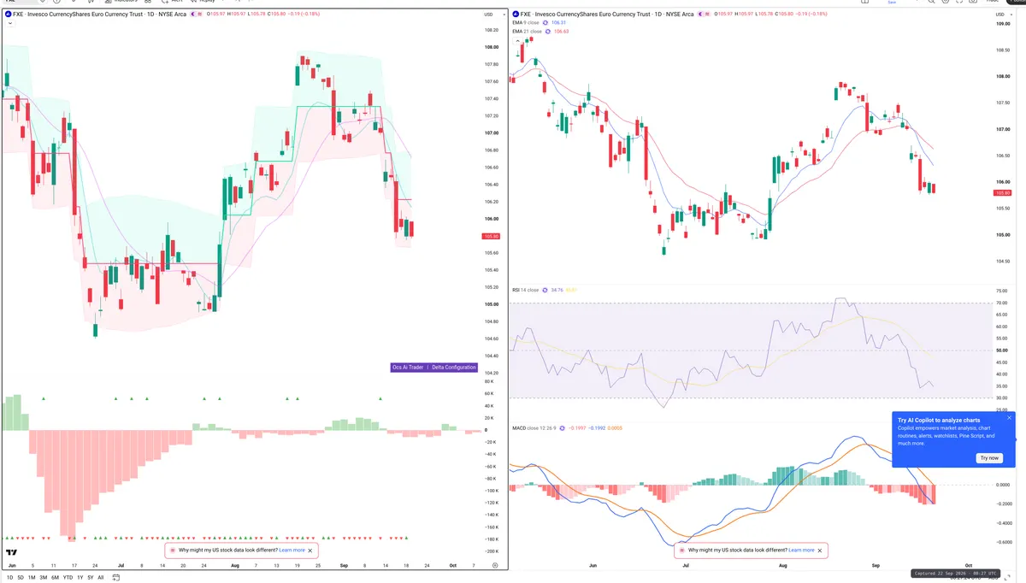Viewport: 1026px width, 583px height.
Task: Click the MACD legend status icon
Action: pyautogui.click(x=563, y=427)
